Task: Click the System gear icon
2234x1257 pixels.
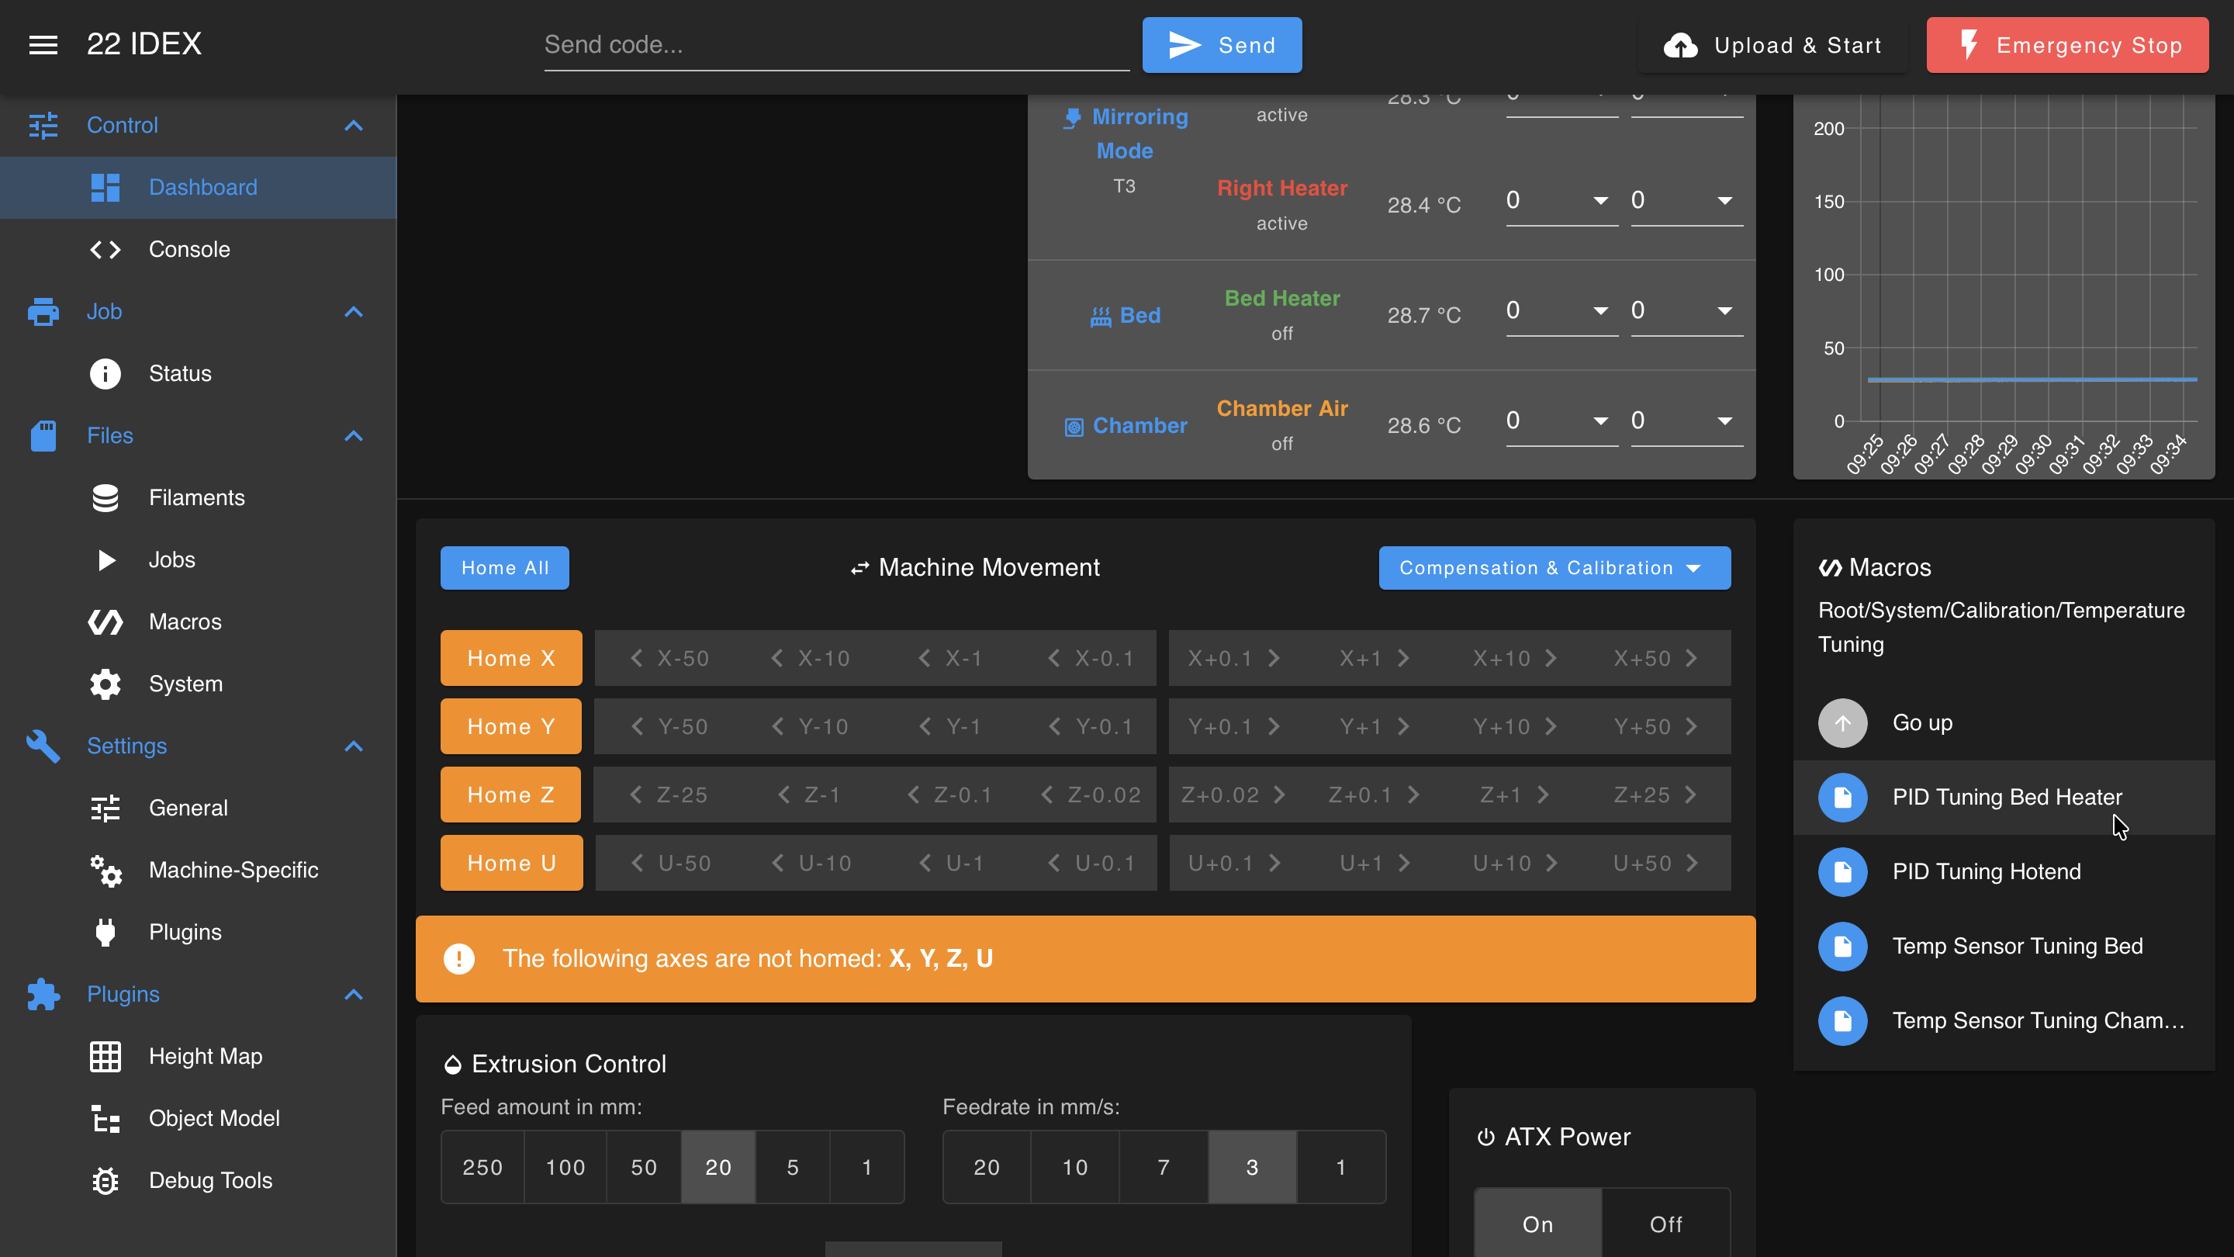Action: [x=105, y=684]
